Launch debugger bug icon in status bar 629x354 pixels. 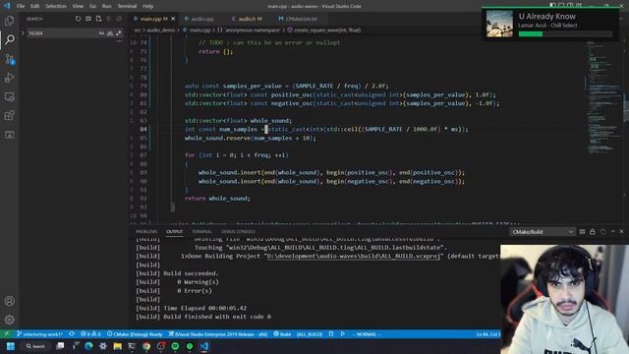[x=331, y=334]
